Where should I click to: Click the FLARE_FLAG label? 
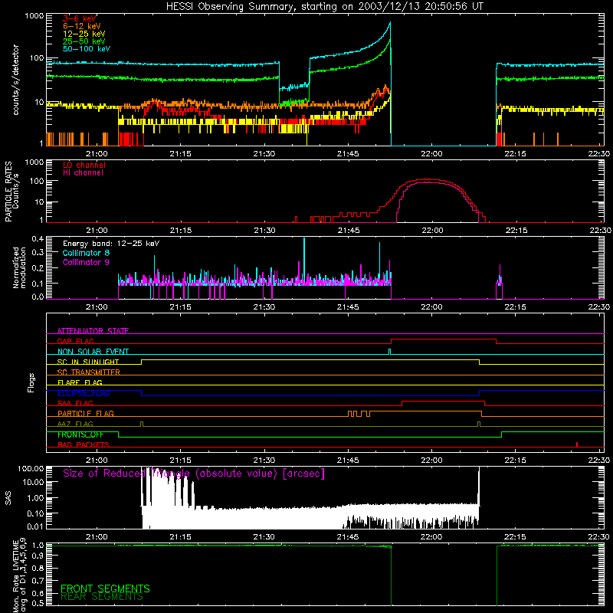click(x=80, y=382)
